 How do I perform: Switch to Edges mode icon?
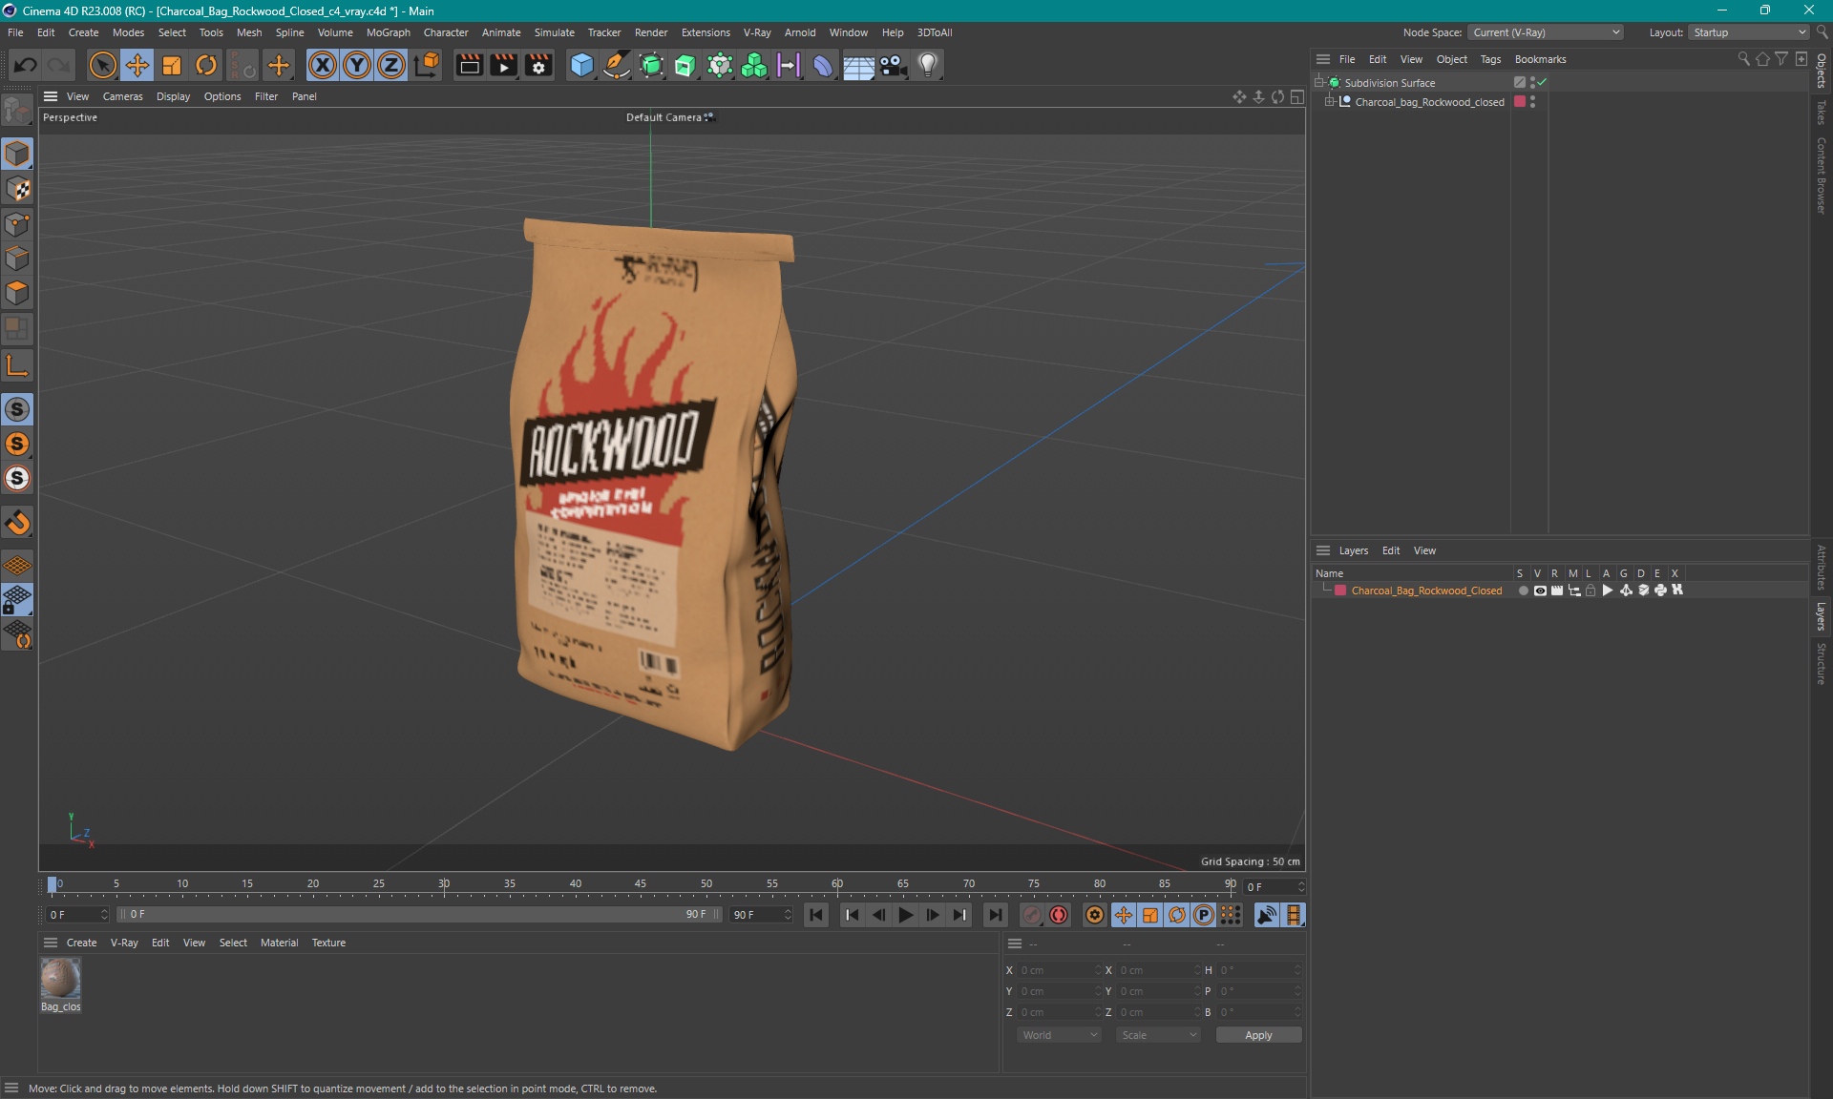point(17,259)
